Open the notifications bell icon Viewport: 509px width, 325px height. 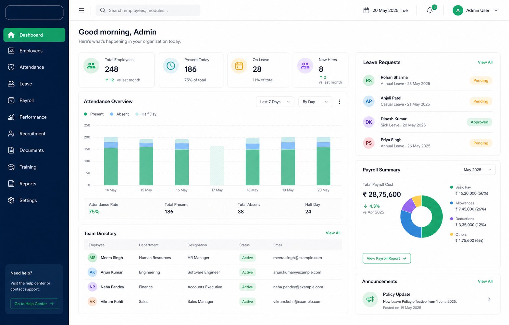click(x=430, y=10)
